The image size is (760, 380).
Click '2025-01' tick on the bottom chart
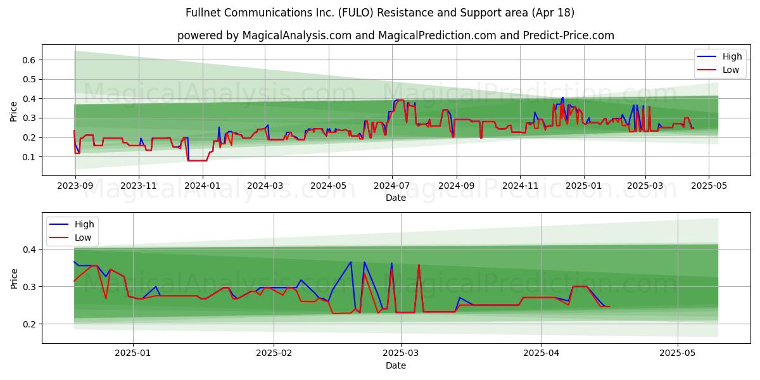coord(133,353)
